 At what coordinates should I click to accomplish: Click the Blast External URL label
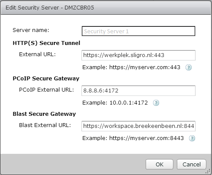click(45, 125)
